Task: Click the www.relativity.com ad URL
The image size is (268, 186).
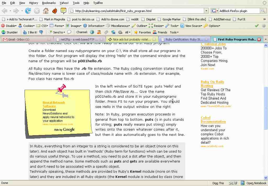Action: tap(212, 146)
